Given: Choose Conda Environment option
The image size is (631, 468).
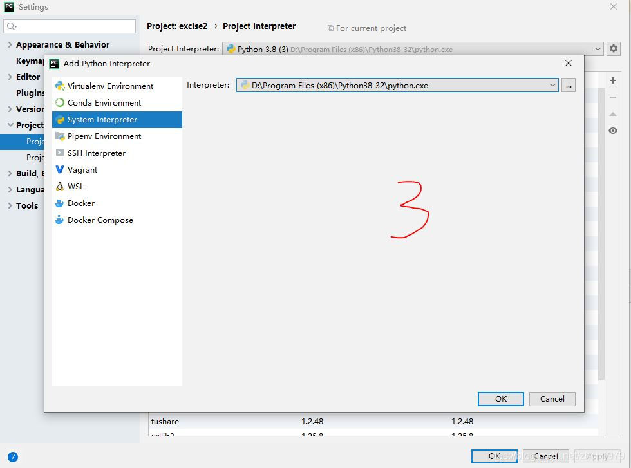Looking at the screenshot, I should (x=104, y=103).
